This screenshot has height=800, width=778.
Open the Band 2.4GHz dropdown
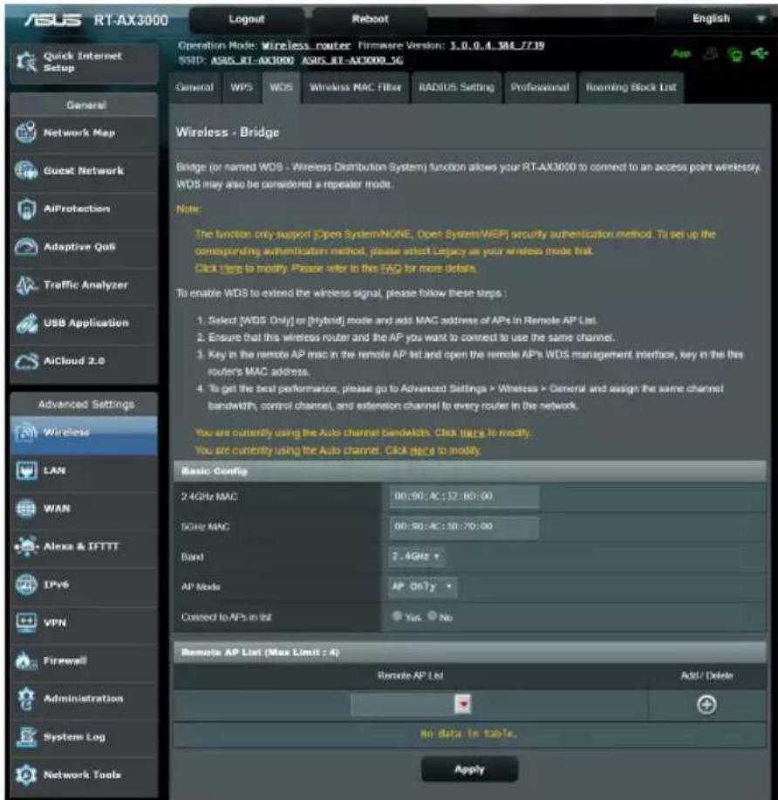[x=416, y=557]
